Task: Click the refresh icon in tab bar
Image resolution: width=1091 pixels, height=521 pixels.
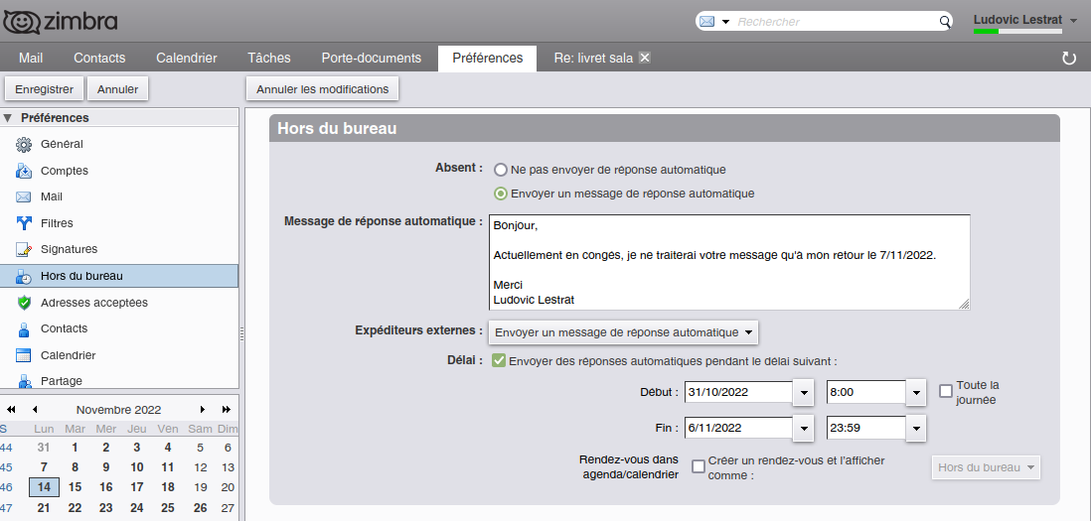Action: click(1069, 59)
